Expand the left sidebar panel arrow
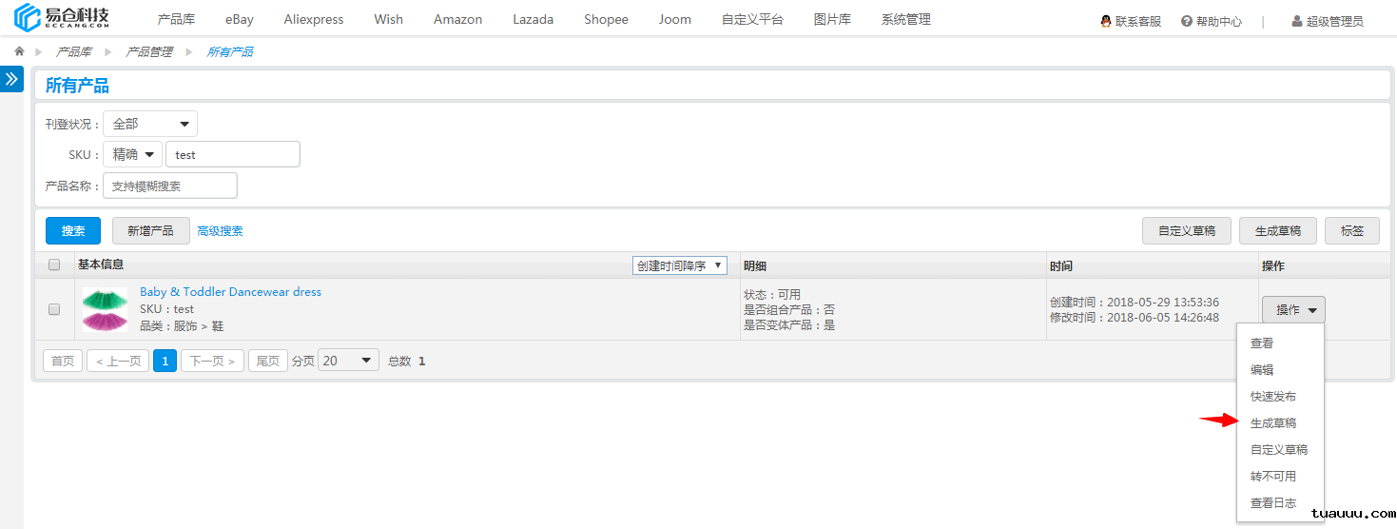 pyautogui.click(x=11, y=79)
